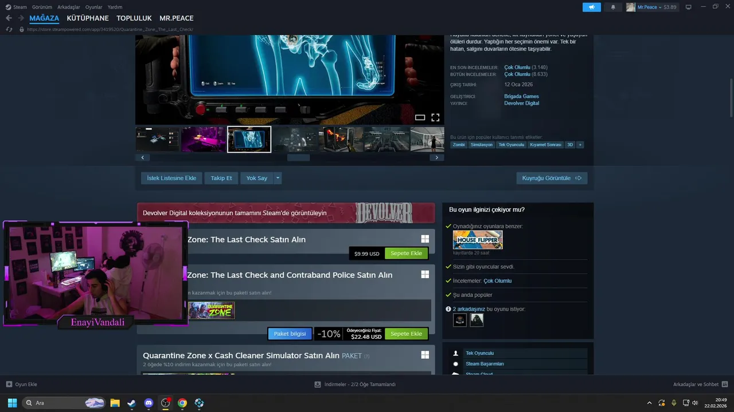The height and width of the screenshot is (412, 734).
Task: Reload the store page via refresh icon
Action: [x=9, y=29]
